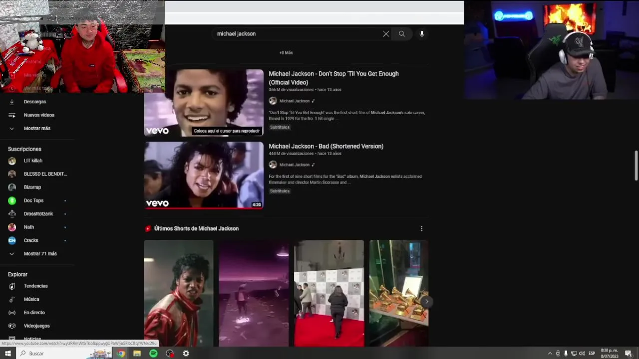The height and width of the screenshot is (359, 639).
Task: Open Spotify from the taskbar
Action: (x=153, y=354)
